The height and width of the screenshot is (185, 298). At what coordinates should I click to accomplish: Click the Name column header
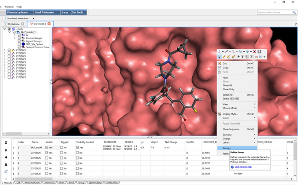(35, 142)
